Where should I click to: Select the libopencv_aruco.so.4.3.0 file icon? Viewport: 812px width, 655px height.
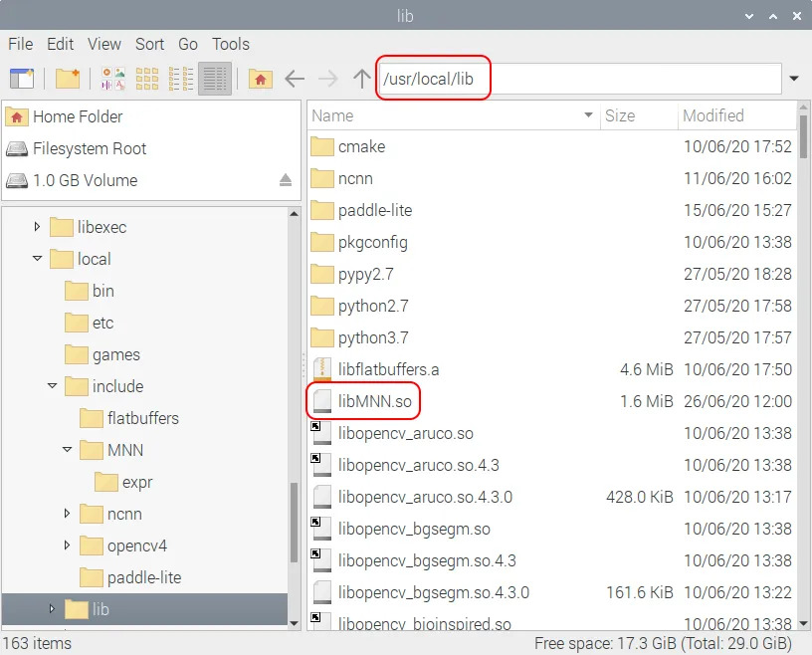click(322, 497)
